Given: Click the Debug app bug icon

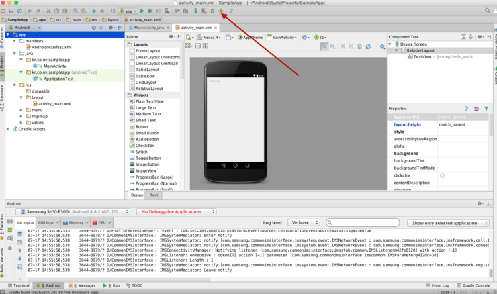Looking at the screenshot, I should (151, 11).
